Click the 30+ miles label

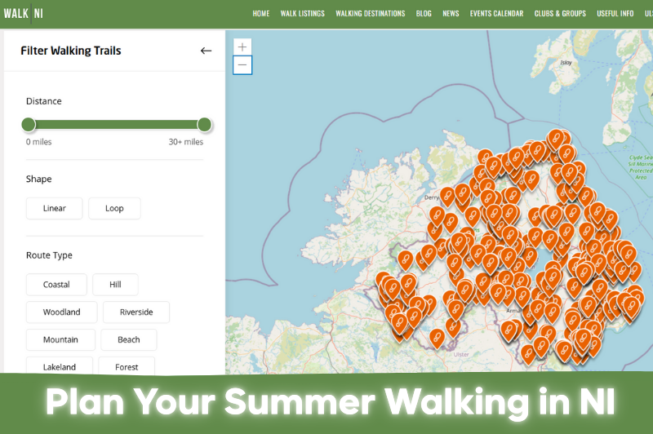click(186, 142)
